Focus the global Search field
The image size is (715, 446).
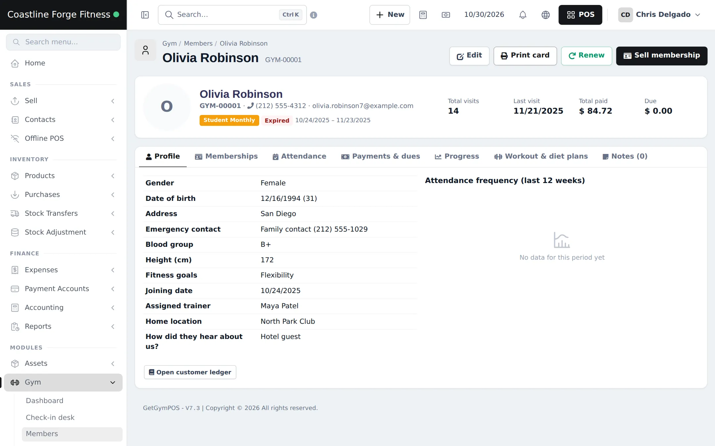232,15
